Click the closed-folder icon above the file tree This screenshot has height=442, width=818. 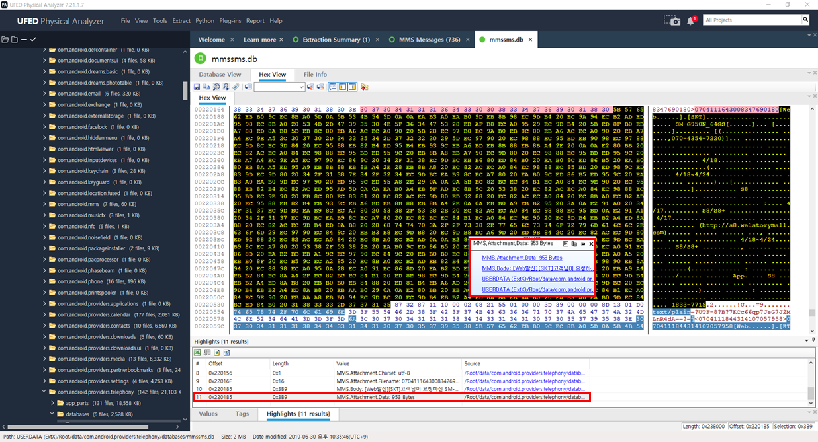[15, 40]
